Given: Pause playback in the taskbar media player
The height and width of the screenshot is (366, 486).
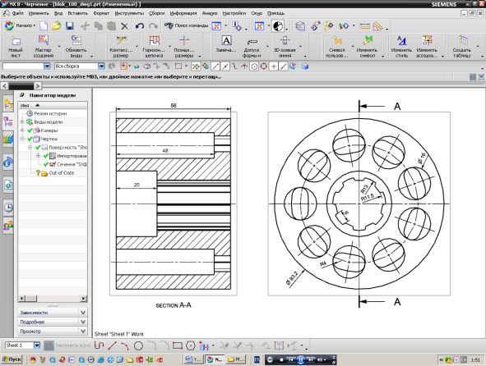Looking at the screenshot, I should (x=300, y=359).
